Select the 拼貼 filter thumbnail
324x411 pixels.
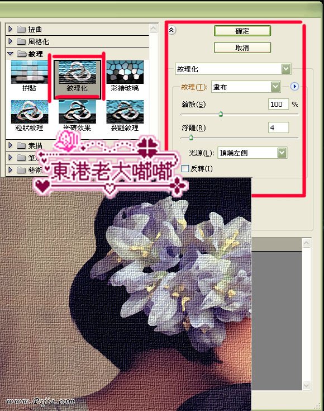coord(30,75)
